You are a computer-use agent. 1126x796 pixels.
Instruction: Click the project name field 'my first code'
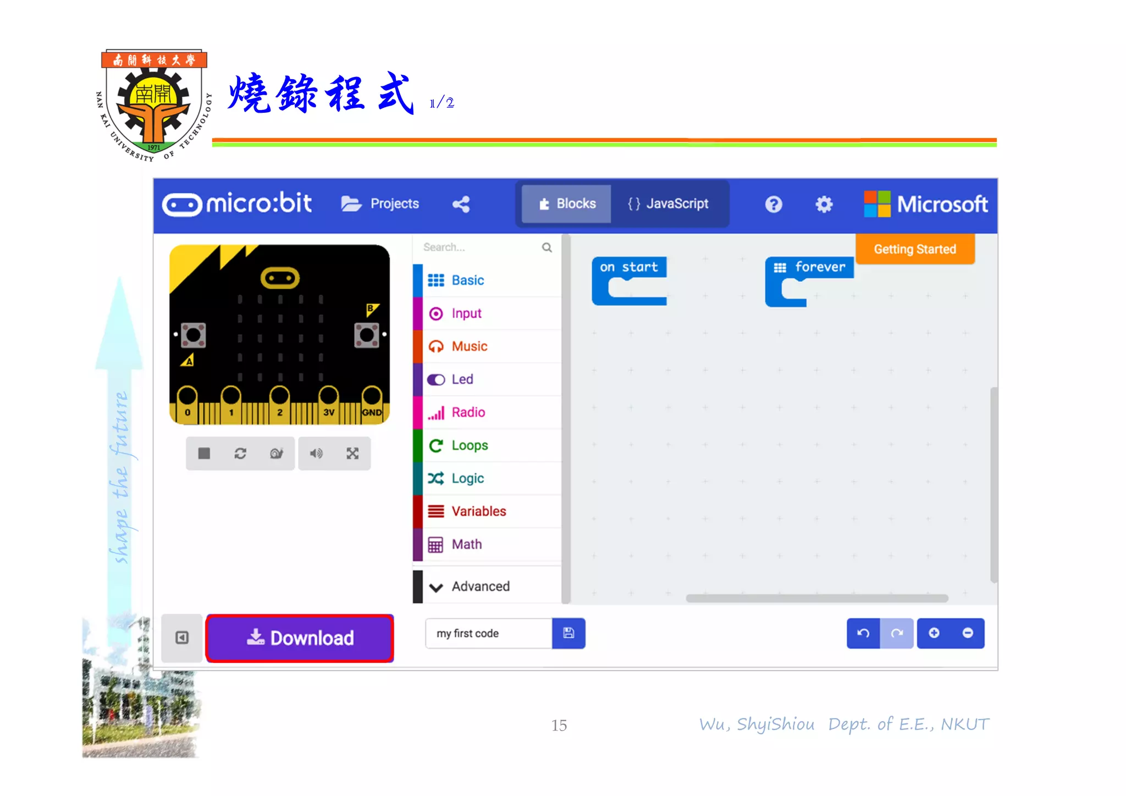[x=489, y=633]
